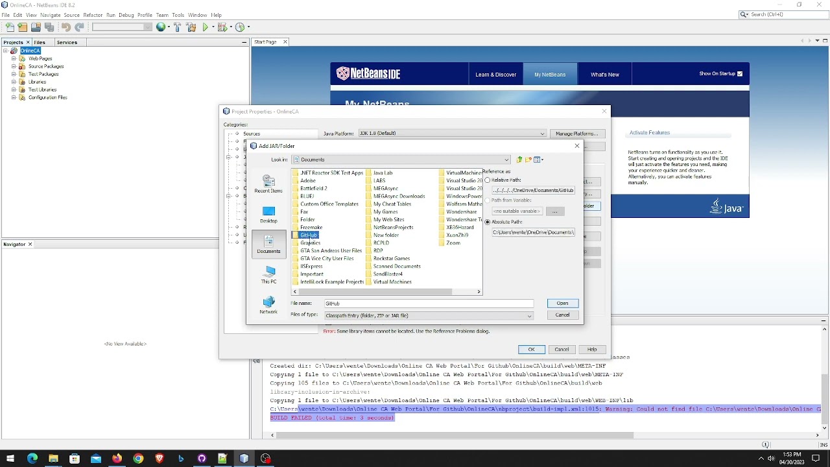Select the NetBeansProjects folder
Image resolution: width=830 pixels, height=467 pixels.
[393, 228]
